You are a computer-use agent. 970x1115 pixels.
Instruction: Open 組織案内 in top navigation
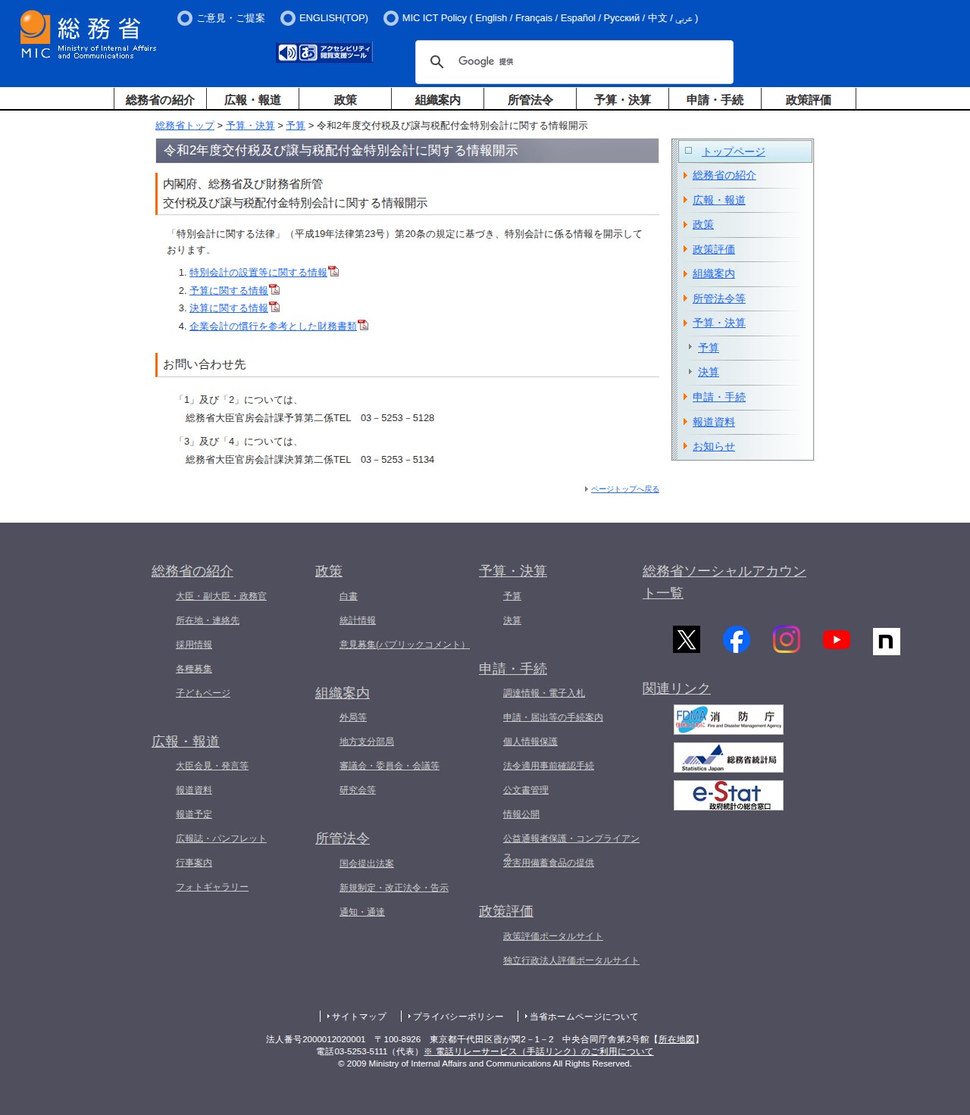coord(437,100)
